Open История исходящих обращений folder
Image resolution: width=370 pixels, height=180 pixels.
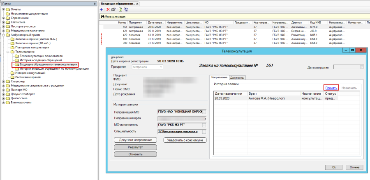pos(41,60)
